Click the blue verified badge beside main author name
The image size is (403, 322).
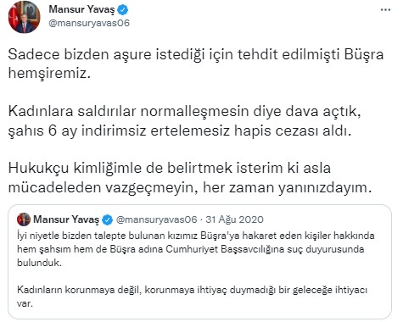click(x=123, y=10)
